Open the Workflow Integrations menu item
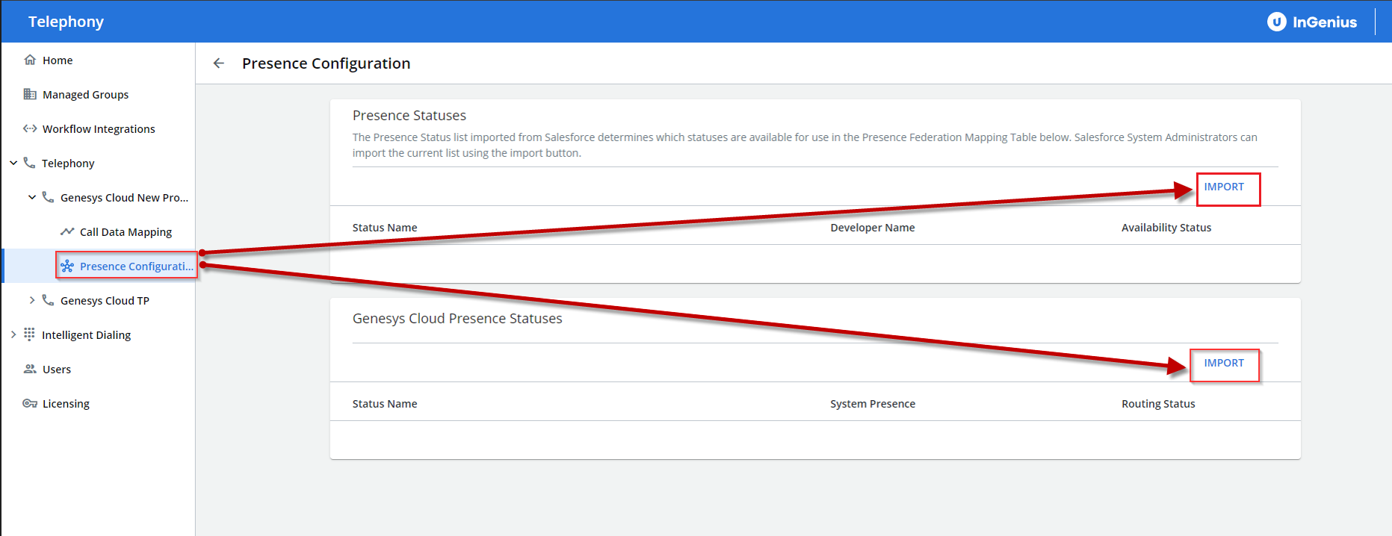 click(x=99, y=128)
